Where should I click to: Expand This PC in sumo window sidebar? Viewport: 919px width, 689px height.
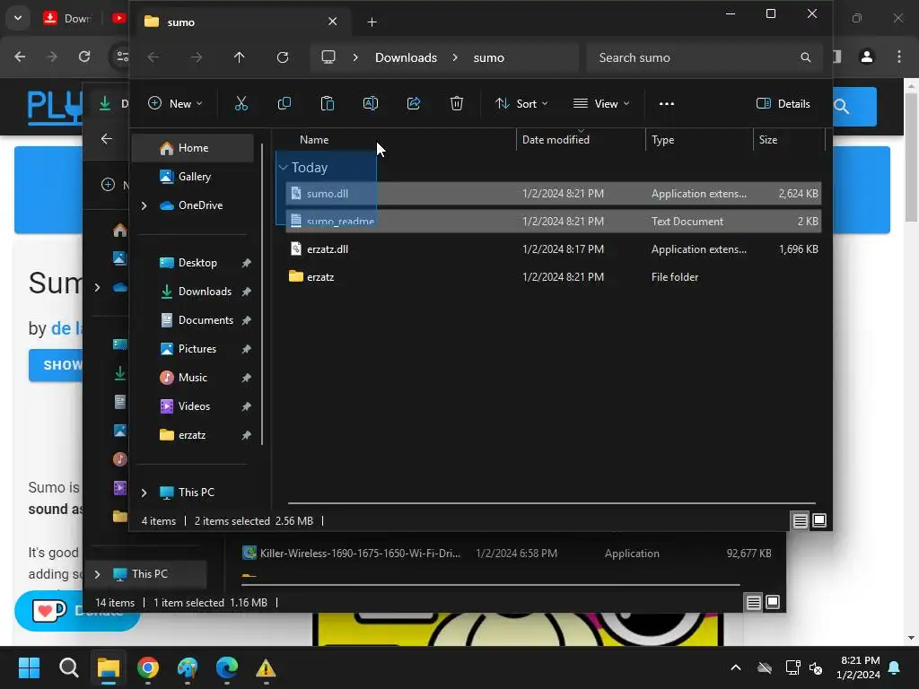point(144,493)
